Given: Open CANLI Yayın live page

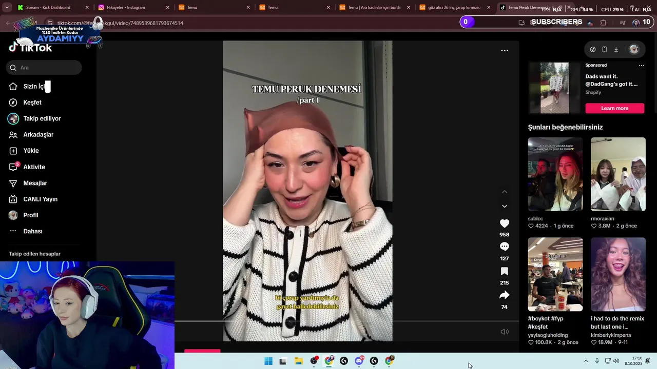Looking at the screenshot, I should (33, 199).
